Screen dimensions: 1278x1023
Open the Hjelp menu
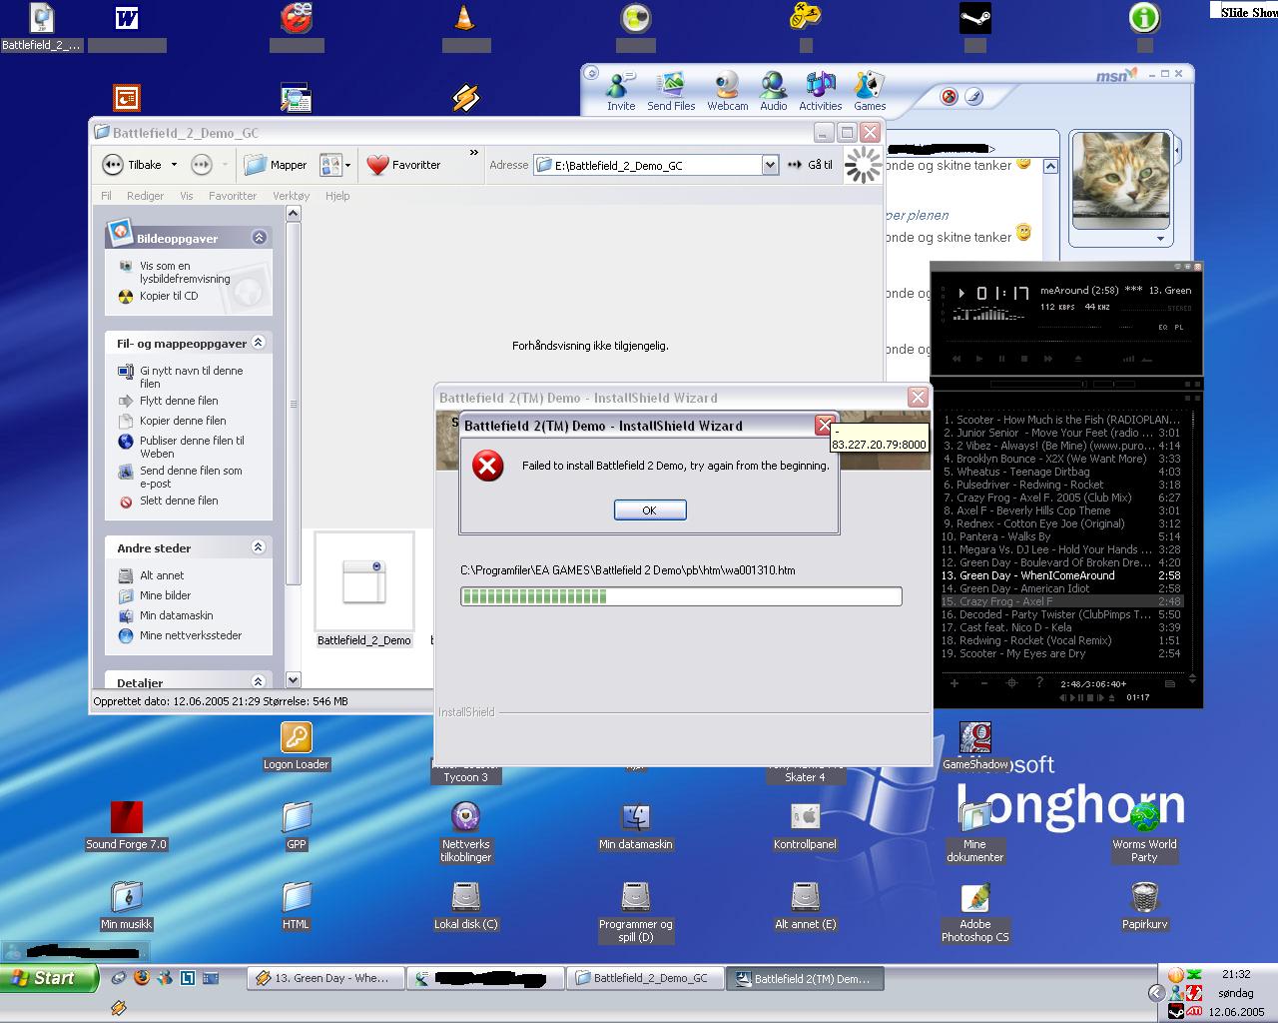point(337,196)
